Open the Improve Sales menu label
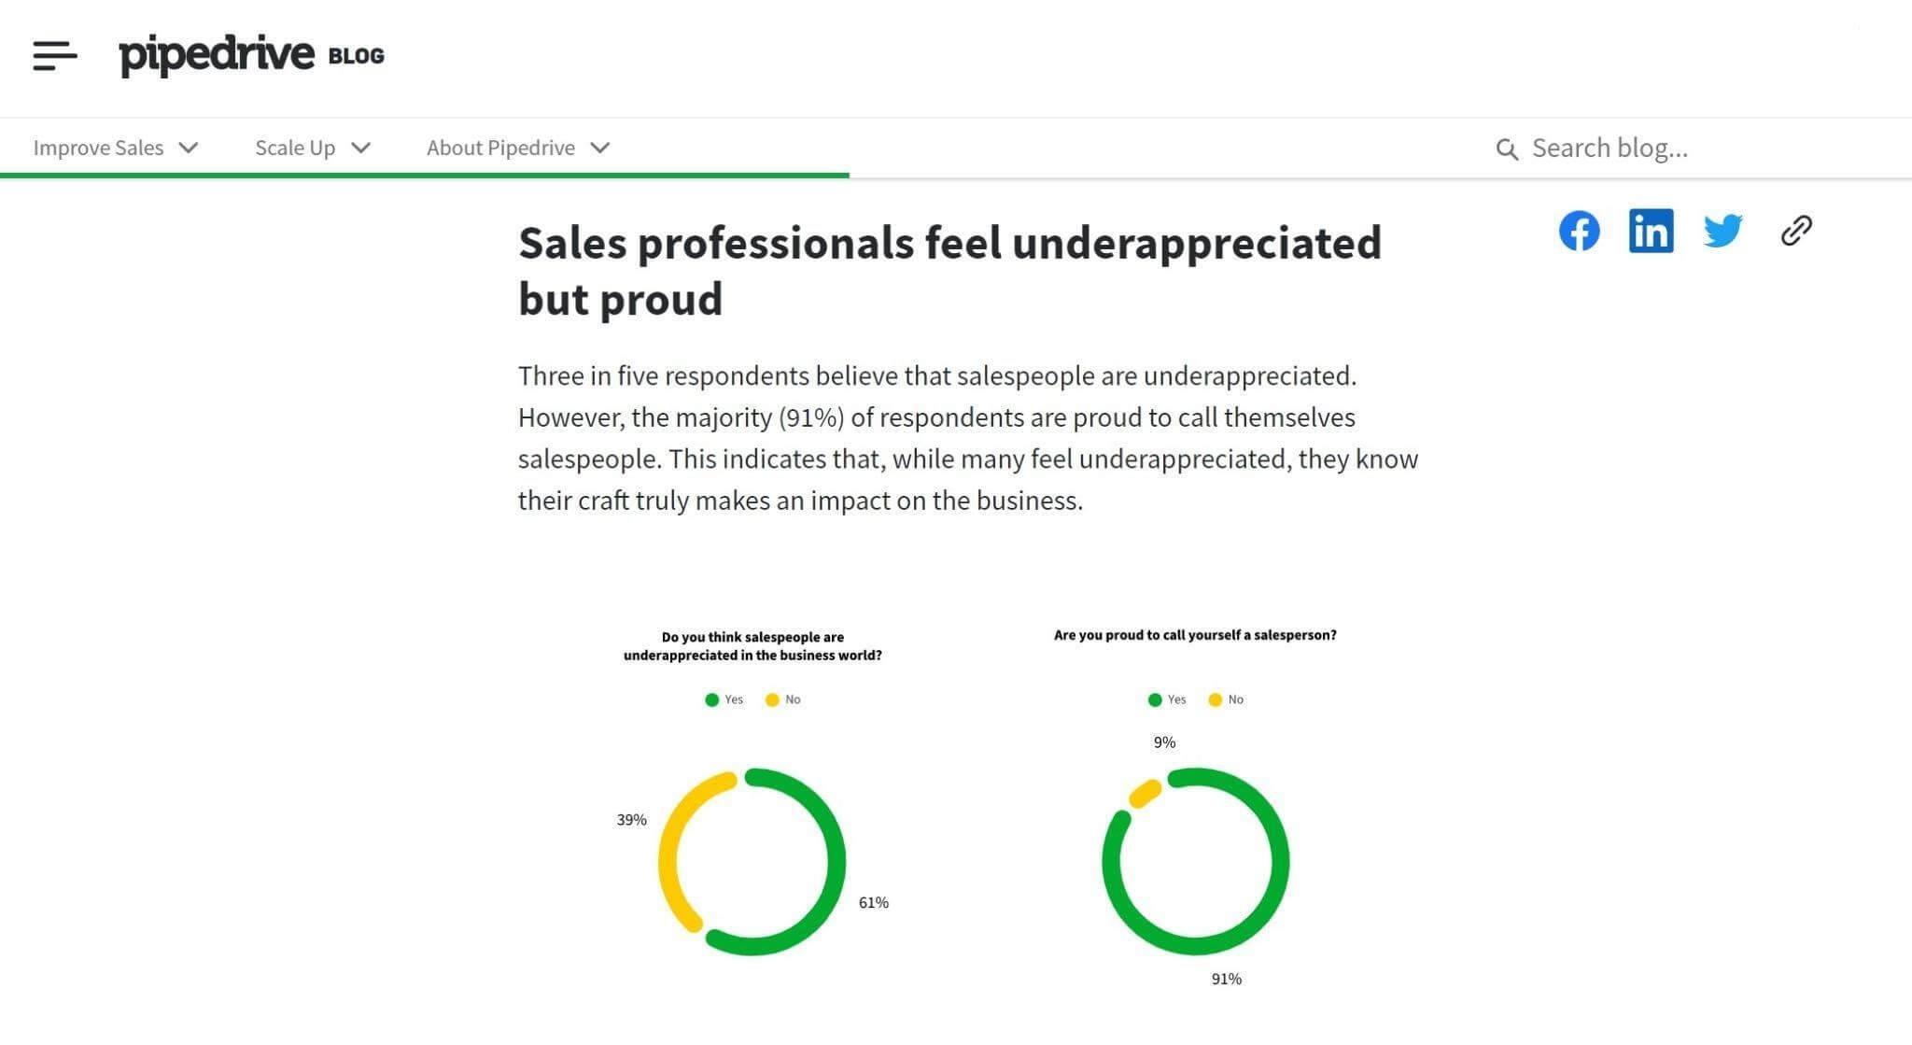The width and height of the screenshot is (1912, 1045). click(98, 148)
